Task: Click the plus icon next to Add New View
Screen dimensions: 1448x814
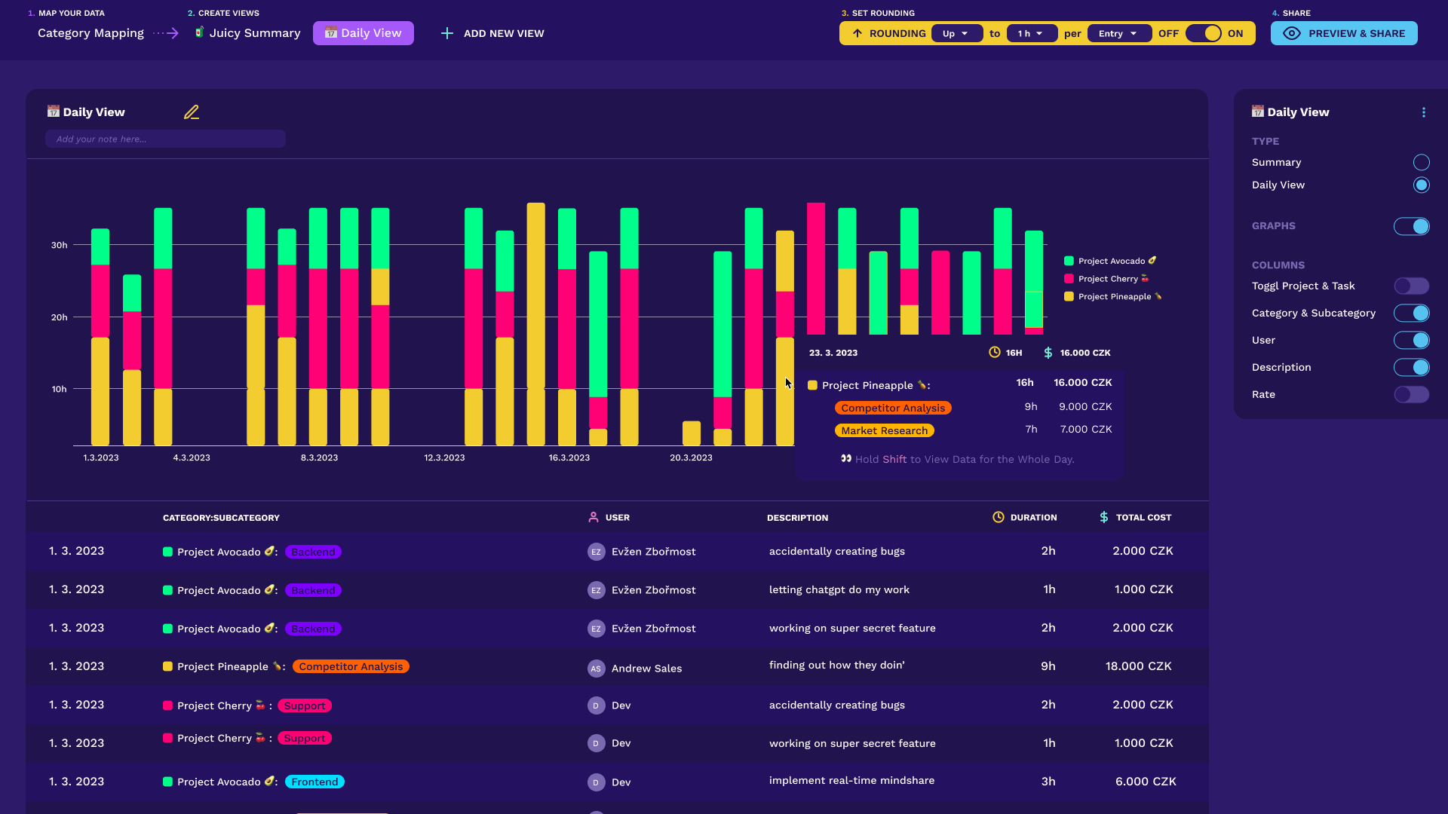Action: coord(446,33)
